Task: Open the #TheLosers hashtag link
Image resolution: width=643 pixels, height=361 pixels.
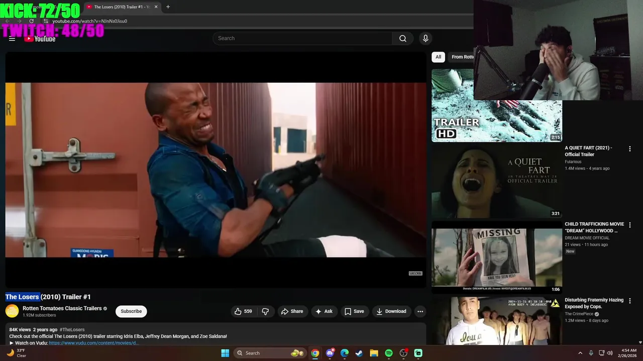Action: tap(72, 329)
